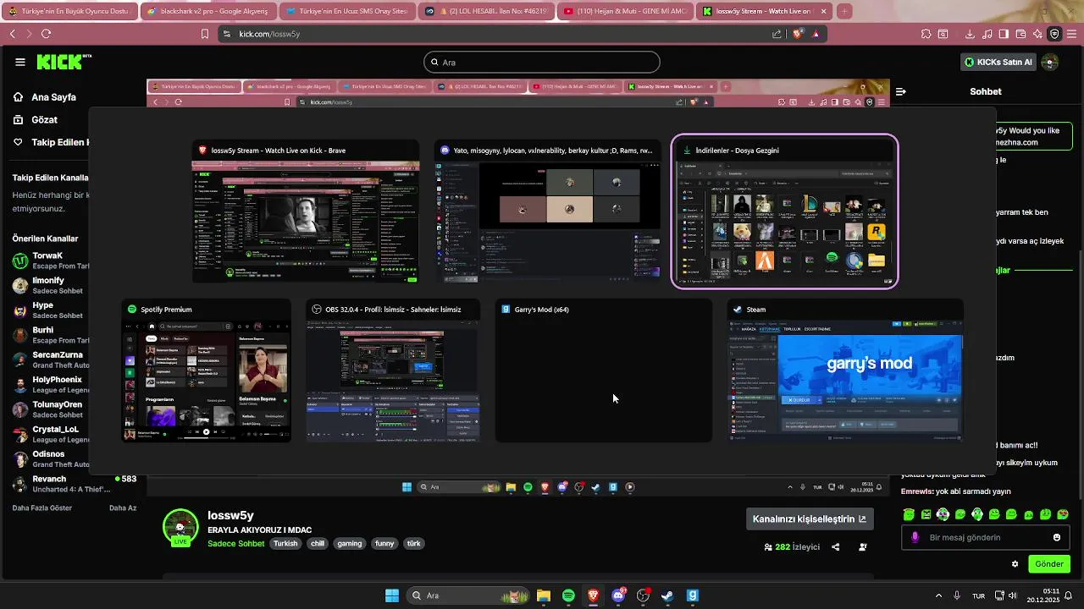Open chat settings gear
1084x609 pixels.
[x=1015, y=564]
